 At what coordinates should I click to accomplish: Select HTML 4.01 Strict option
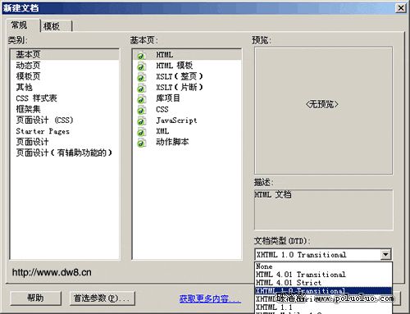pos(323,283)
